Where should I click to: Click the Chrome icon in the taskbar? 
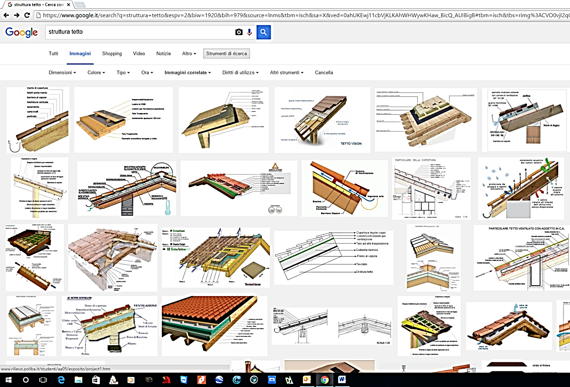pos(324,380)
